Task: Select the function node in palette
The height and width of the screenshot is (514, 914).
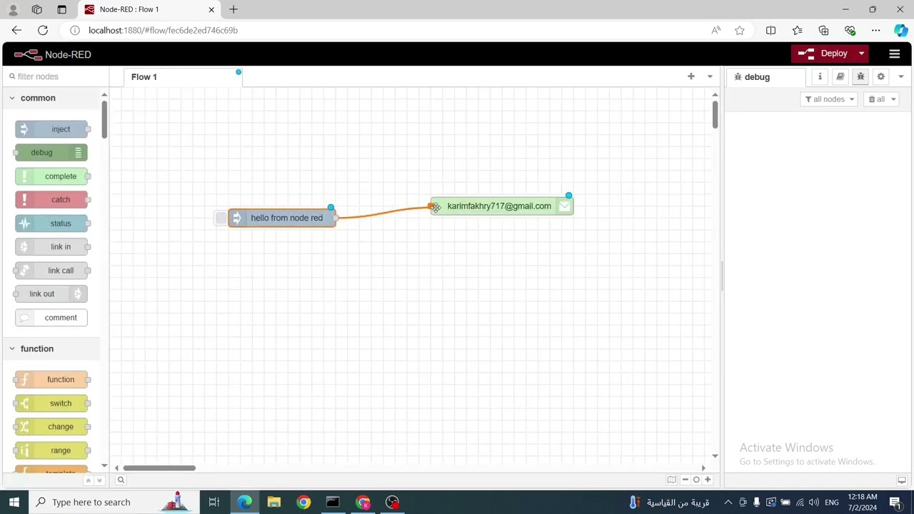Action: [51, 380]
